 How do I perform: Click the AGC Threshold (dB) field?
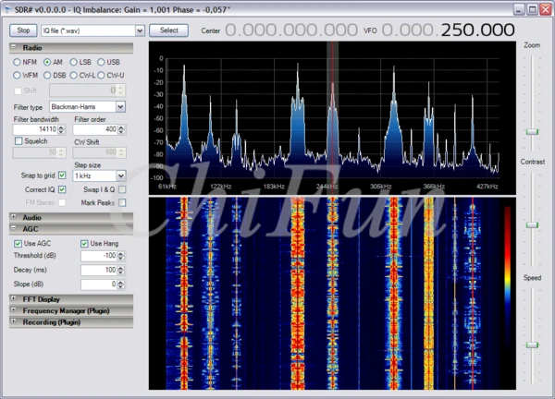click(x=99, y=256)
